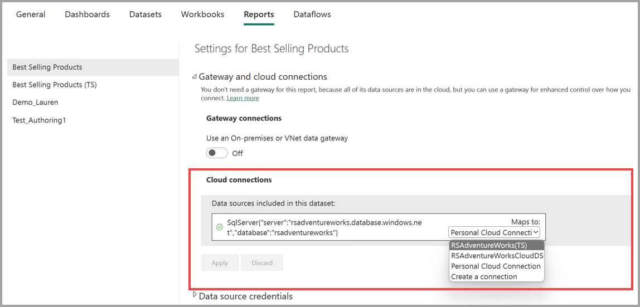
Task: Select the Reports tab
Action: tap(259, 14)
